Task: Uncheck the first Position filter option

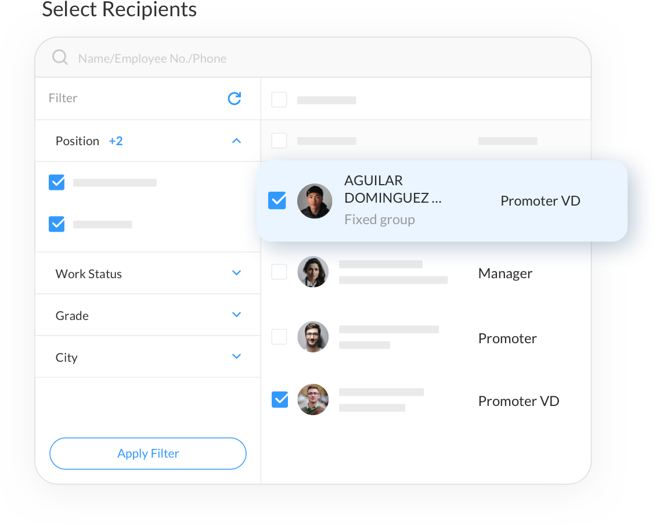Action: click(x=56, y=182)
